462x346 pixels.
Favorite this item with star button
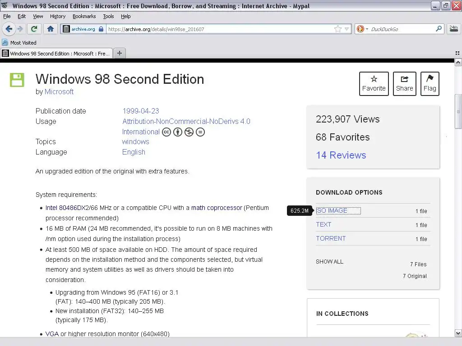374,83
